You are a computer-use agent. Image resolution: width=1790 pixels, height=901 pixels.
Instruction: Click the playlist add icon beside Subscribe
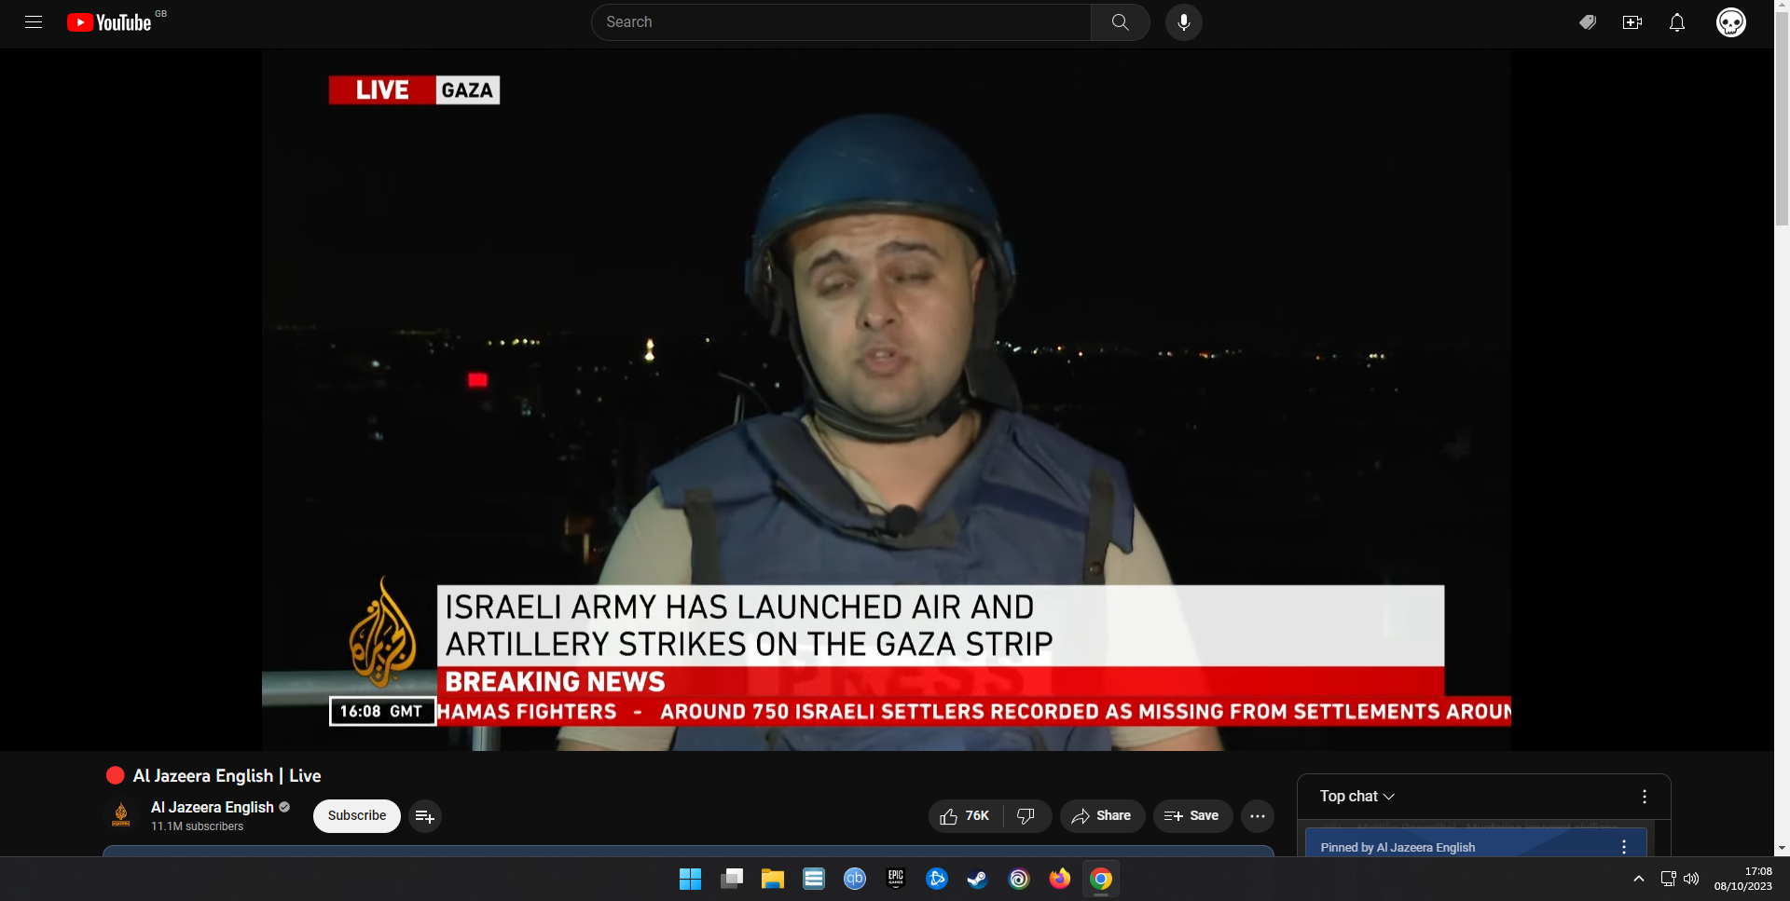[424, 816]
